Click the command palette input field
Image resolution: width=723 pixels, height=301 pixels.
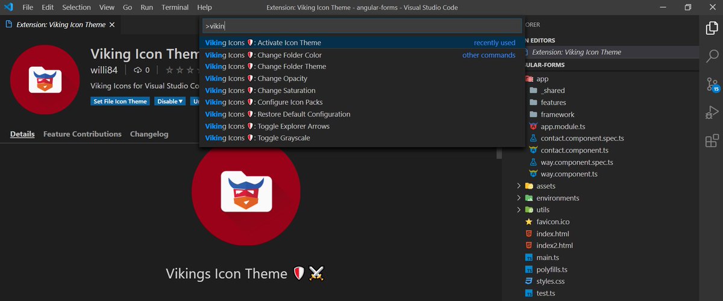(x=361, y=26)
